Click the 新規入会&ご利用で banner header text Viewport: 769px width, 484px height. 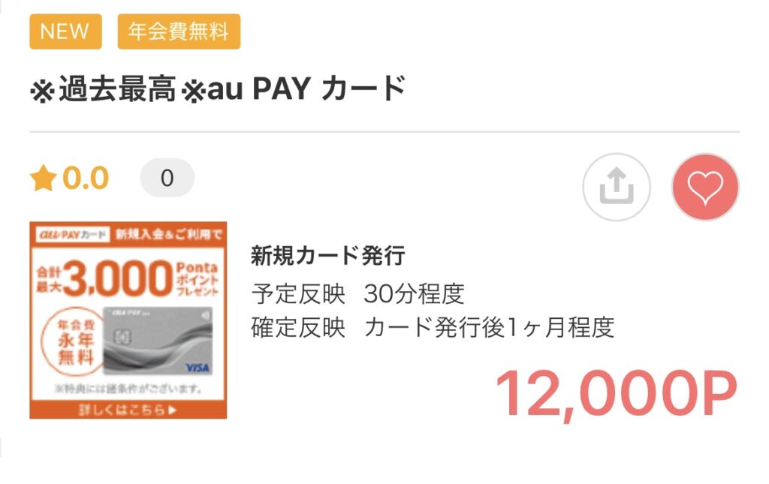pos(168,234)
